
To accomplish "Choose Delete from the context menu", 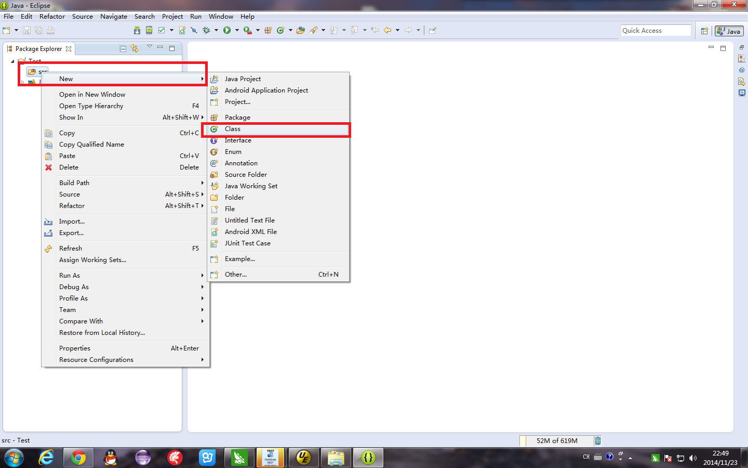I will [125, 167].
